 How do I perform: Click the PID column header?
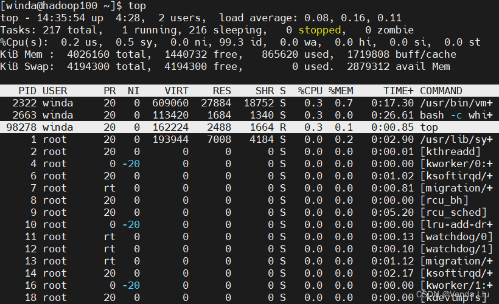pos(27,91)
